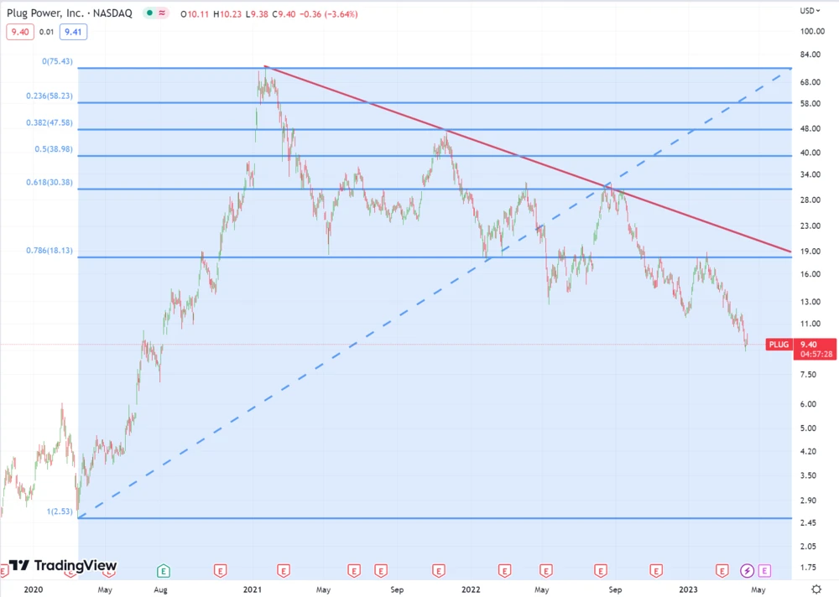
Task: Click the 2022 date axis label
Action: coord(471,589)
